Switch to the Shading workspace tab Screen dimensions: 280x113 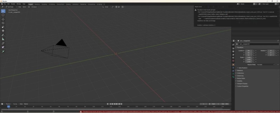point(68,4)
